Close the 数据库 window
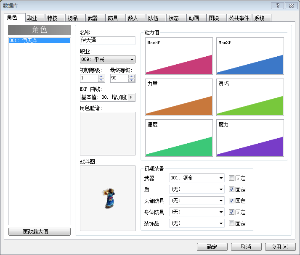This screenshot has width=300, height=255. [291, 6]
